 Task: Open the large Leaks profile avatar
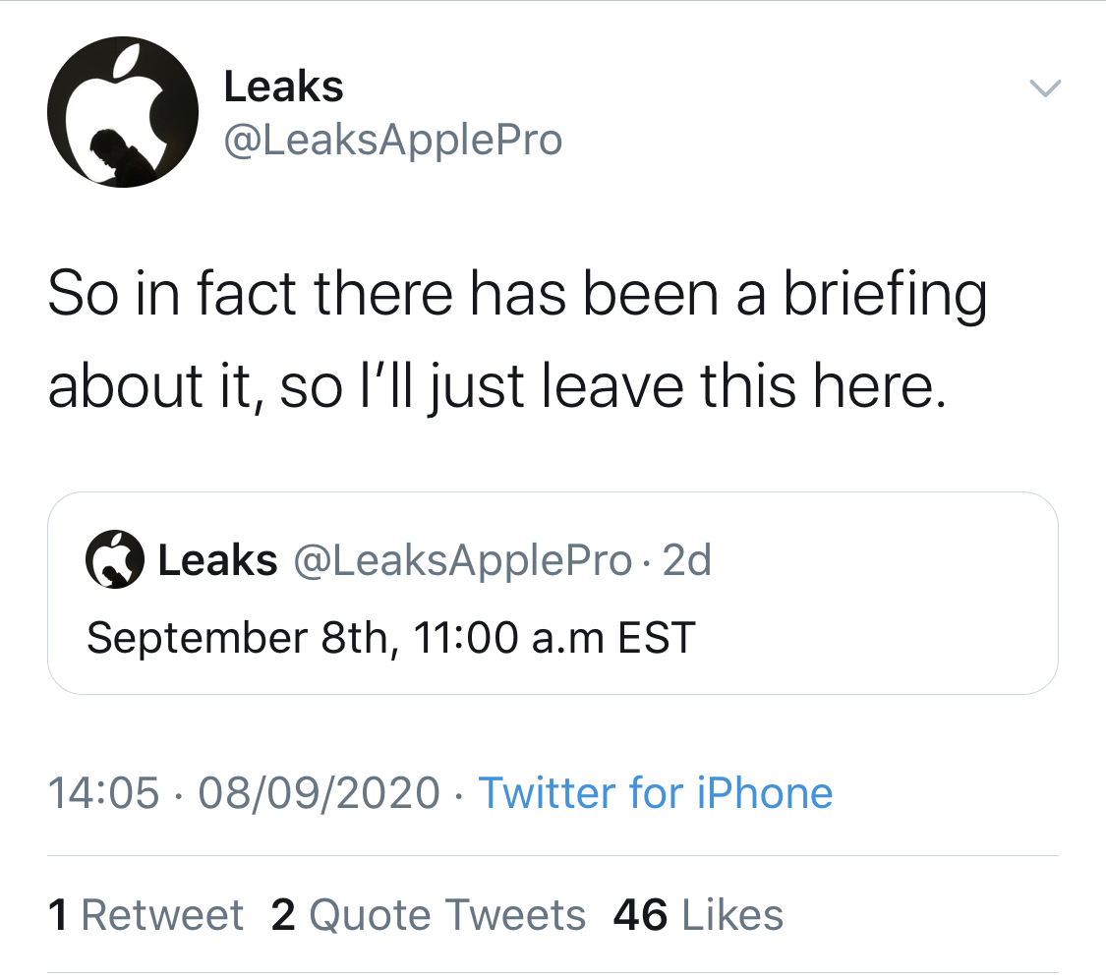(123, 112)
